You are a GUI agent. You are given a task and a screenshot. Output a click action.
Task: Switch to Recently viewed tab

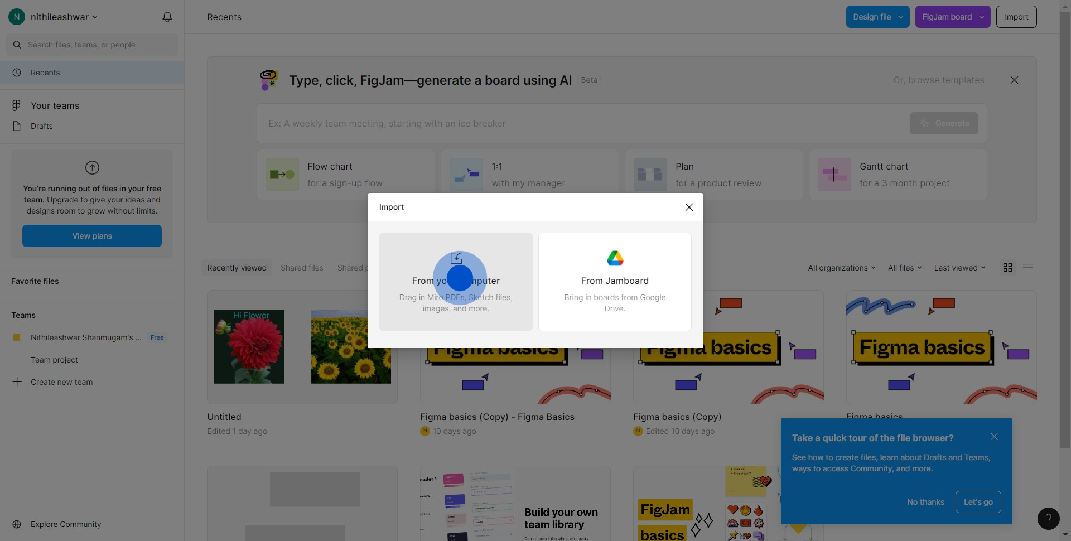tap(237, 268)
